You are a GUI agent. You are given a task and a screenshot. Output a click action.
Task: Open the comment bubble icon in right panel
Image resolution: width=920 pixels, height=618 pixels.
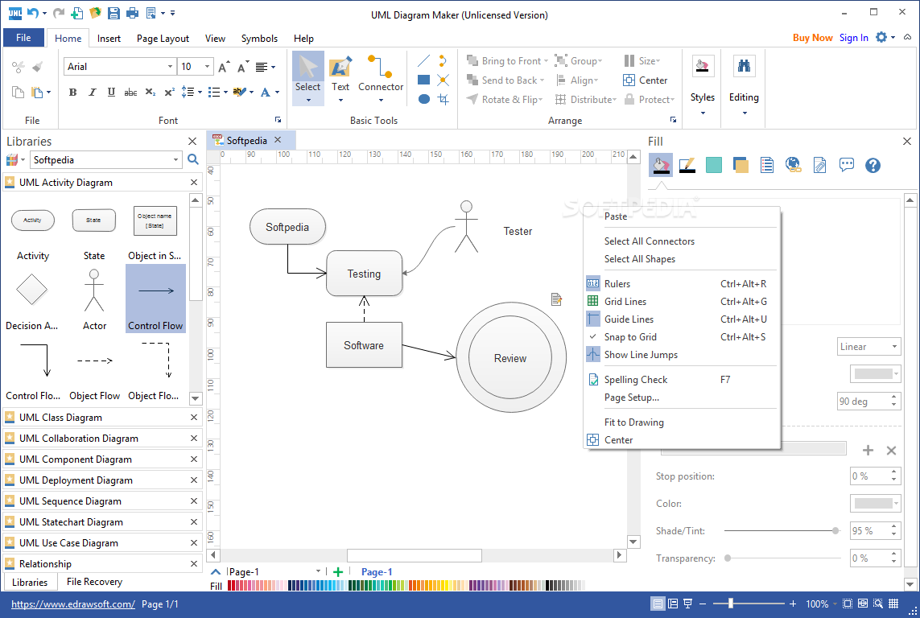point(846,165)
